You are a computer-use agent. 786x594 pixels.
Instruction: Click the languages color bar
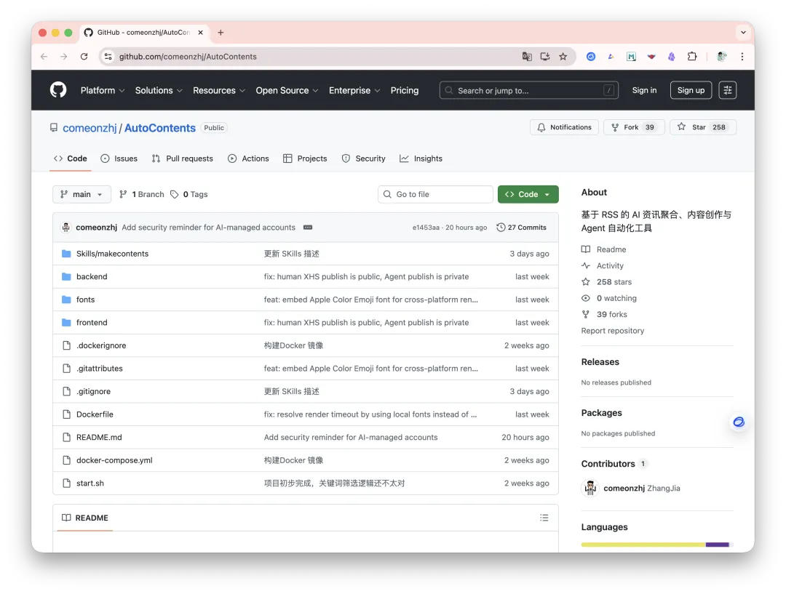[x=656, y=545]
